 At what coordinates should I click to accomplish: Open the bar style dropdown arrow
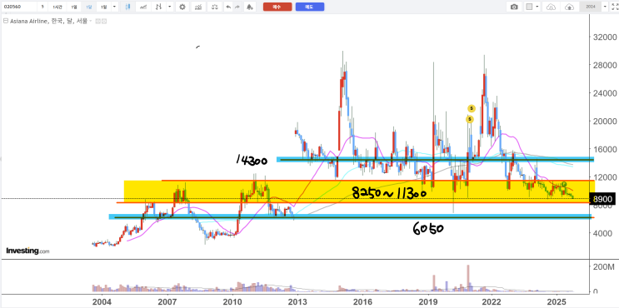point(169,7)
